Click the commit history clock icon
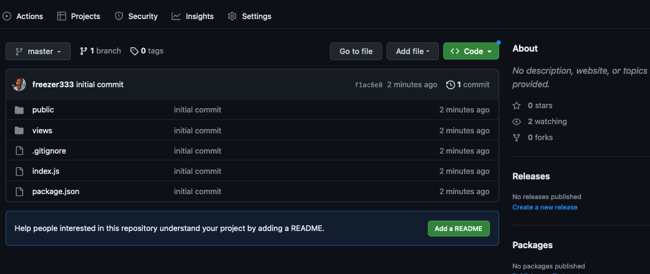 click(451, 85)
